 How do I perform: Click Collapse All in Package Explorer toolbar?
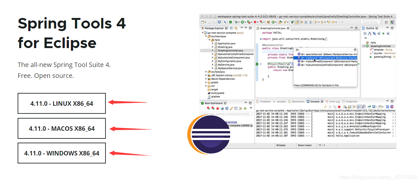231,28
